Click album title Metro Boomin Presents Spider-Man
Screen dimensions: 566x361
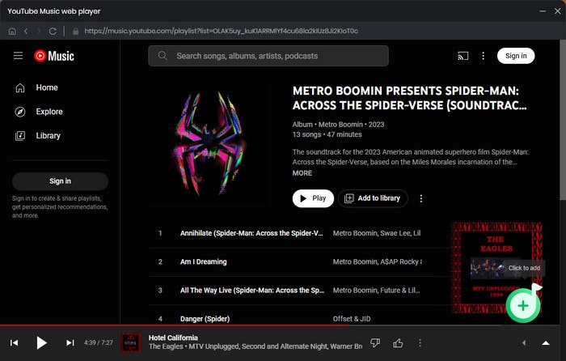click(x=410, y=98)
